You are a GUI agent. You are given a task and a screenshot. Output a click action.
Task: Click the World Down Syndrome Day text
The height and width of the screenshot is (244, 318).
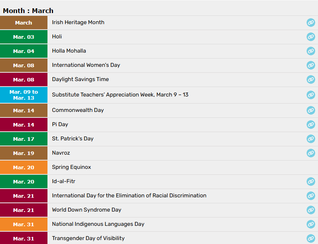click(x=87, y=210)
